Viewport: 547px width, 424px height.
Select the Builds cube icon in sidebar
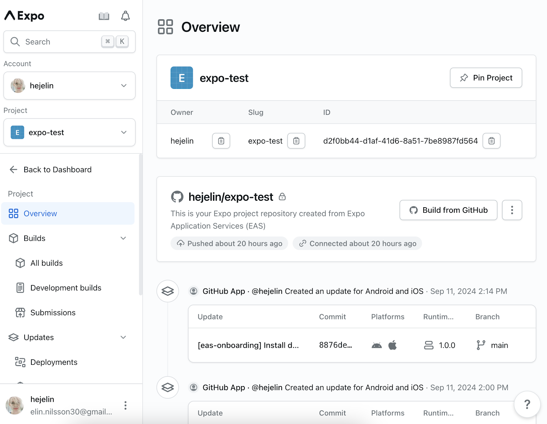point(14,238)
